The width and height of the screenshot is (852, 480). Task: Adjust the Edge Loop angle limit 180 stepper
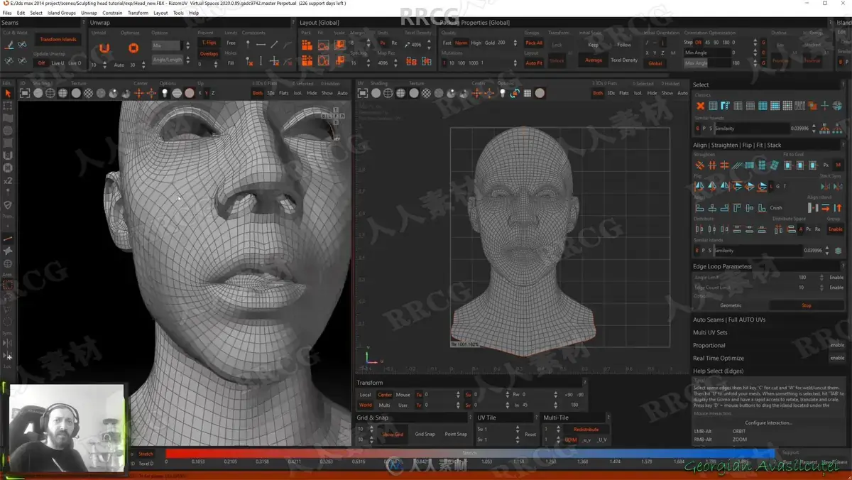(x=822, y=278)
